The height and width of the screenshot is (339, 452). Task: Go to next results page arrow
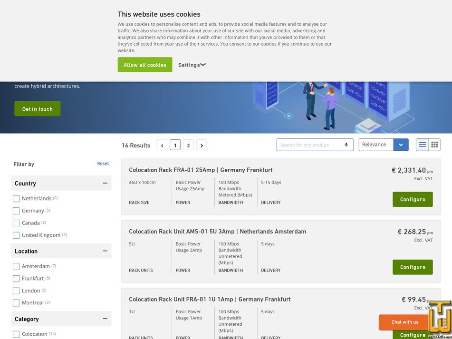[202, 145]
